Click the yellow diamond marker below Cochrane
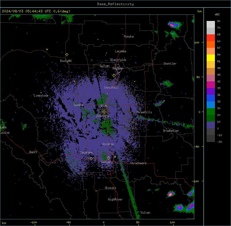231x226 pixels. (x=91, y=158)
